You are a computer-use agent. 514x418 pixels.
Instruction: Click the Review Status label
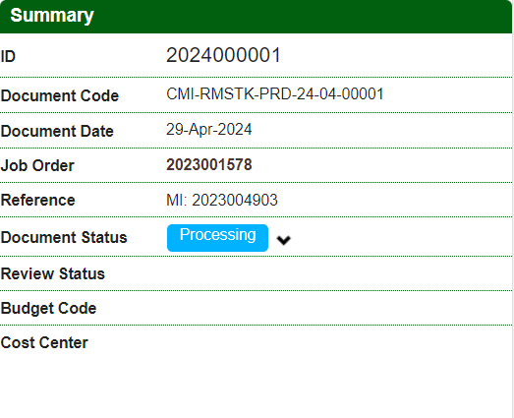pos(53,273)
